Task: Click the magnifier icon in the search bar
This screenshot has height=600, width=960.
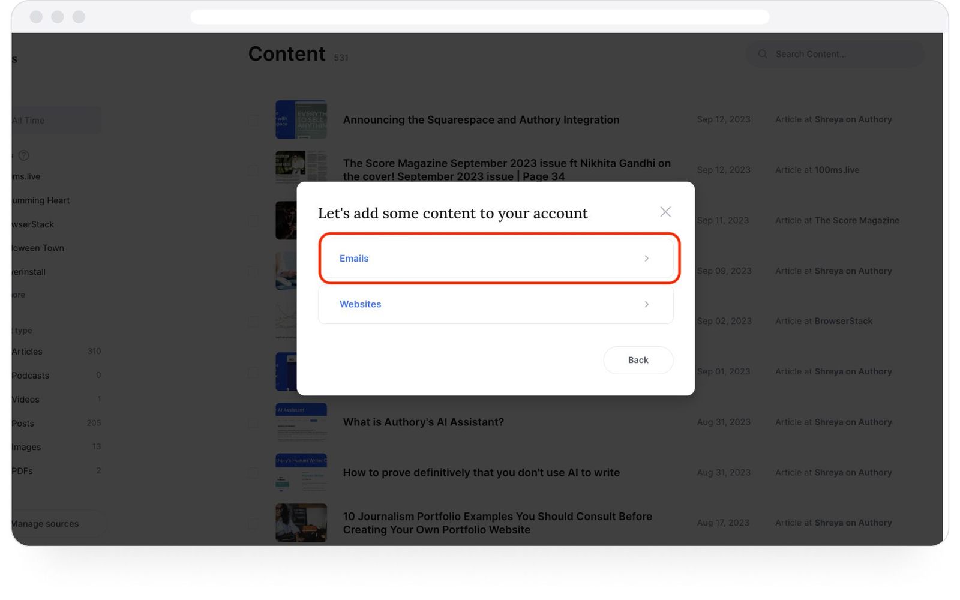Action: coord(762,53)
